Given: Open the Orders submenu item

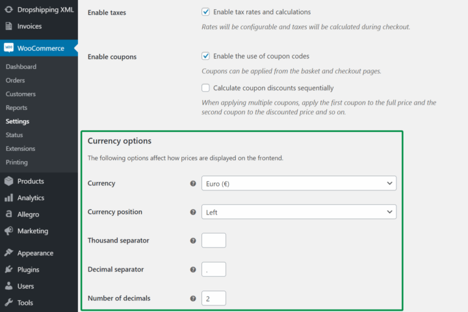Looking at the screenshot, I should click(x=15, y=81).
